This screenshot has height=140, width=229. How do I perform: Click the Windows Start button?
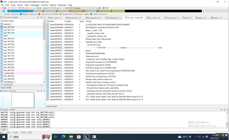click(3, 137)
